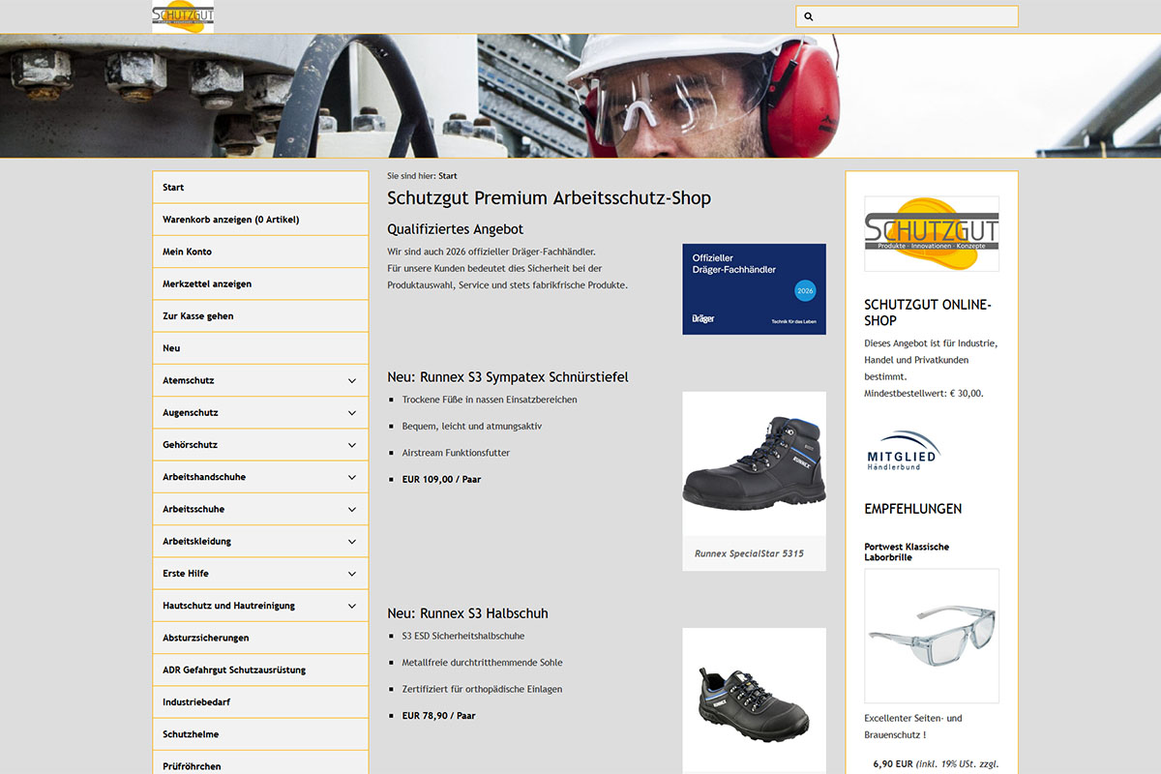Open Hautschutz und Hautreinigung category link
1161x774 pixels.
click(229, 606)
